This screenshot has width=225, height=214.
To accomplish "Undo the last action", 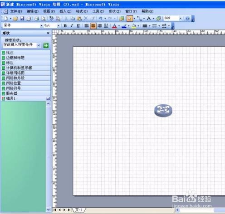I will (x=100, y=19).
